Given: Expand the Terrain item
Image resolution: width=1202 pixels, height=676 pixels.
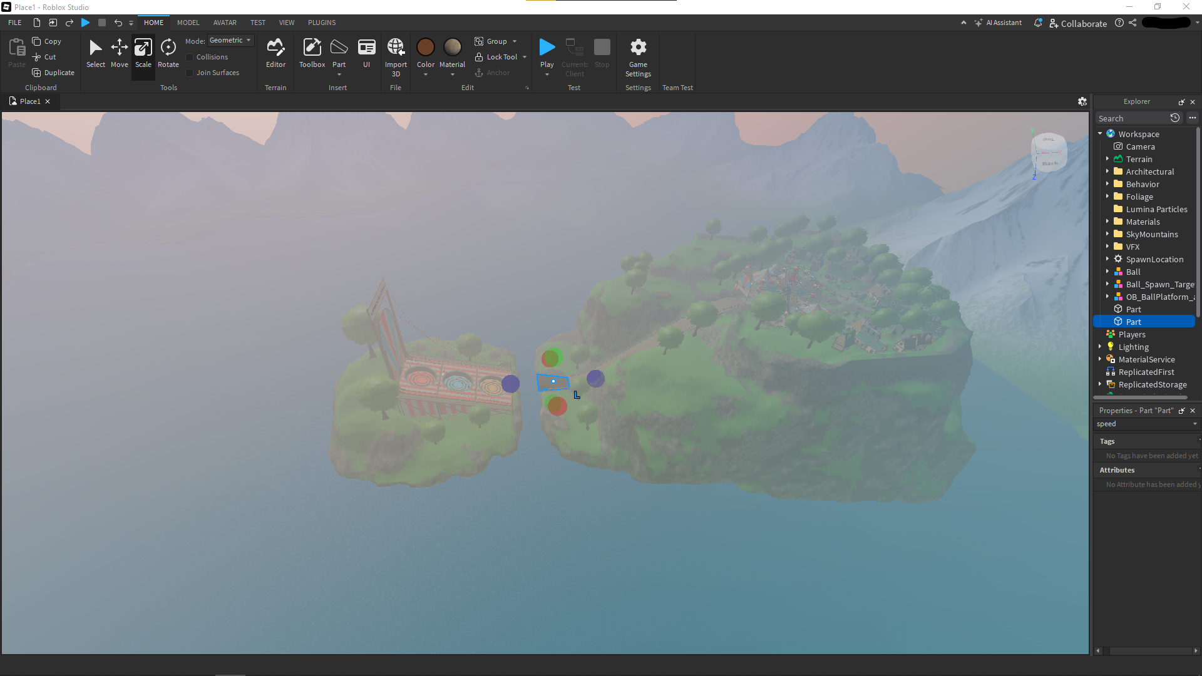Looking at the screenshot, I should (1107, 159).
